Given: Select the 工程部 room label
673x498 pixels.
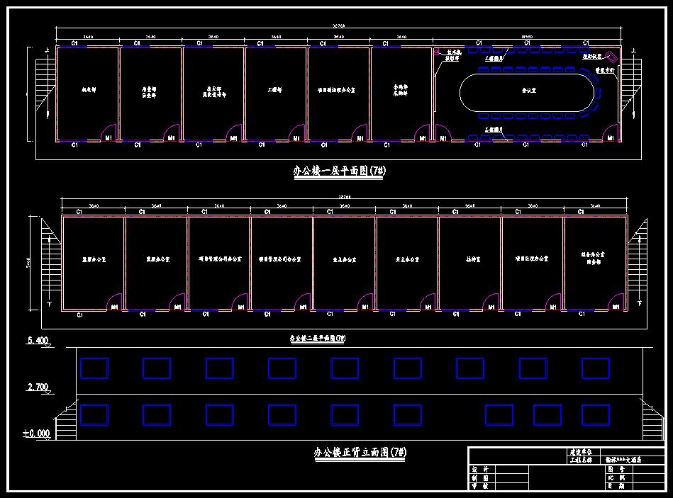Looking at the screenshot, I should point(274,90).
